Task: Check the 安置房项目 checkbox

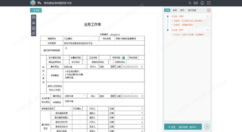Action: coord(85,58)
